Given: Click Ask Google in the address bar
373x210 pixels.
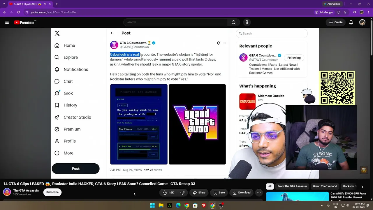Looking at the screenshot, I should (x=324, y=12).
